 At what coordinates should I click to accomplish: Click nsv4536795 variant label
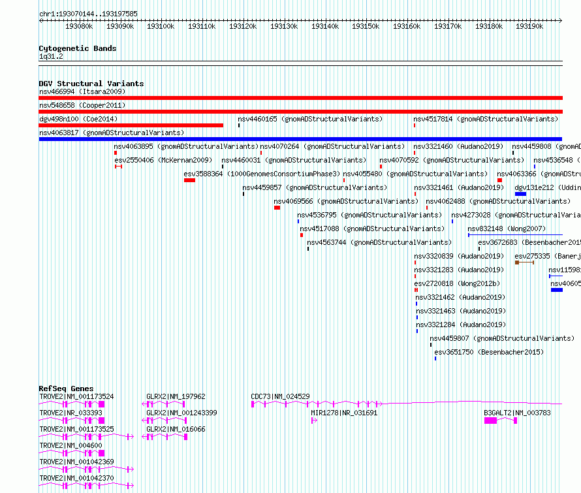tap(369, 215)
